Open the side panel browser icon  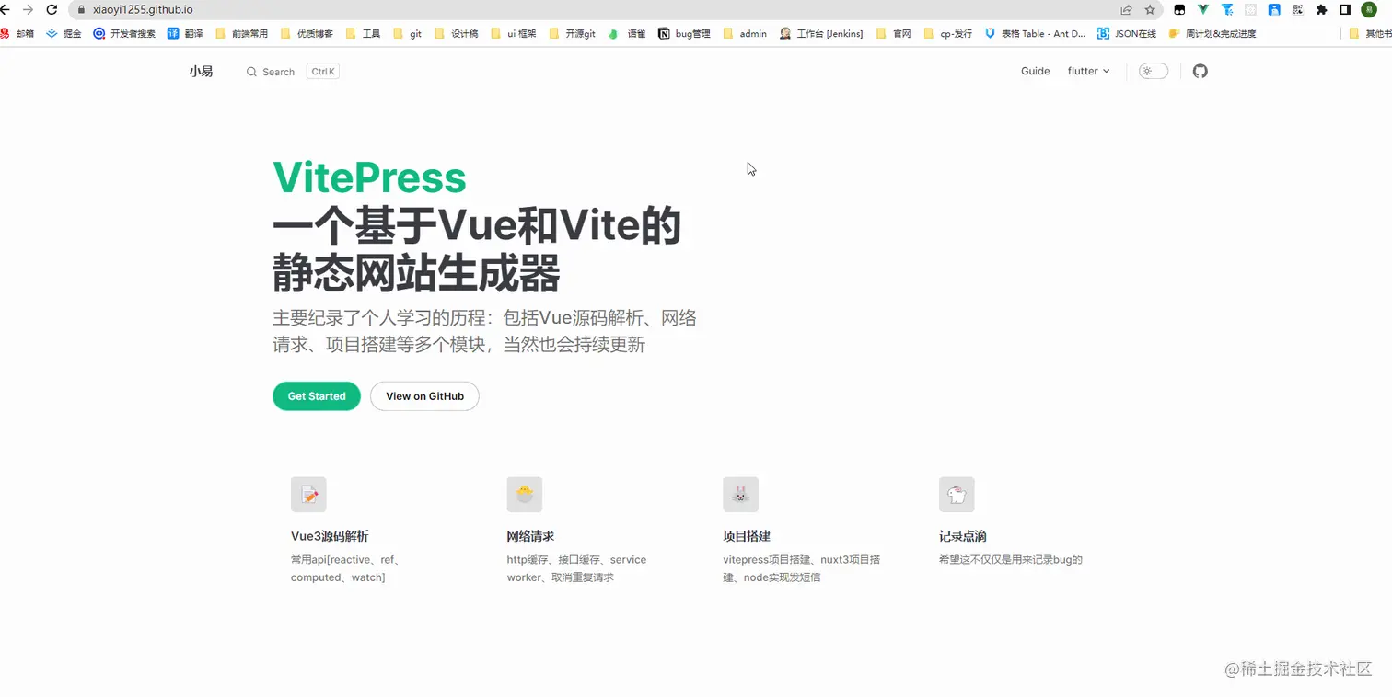pyautogui.click(x=1345, y=9)
